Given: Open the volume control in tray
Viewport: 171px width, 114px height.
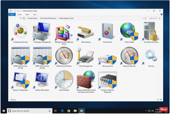Looking at the screenshot, I should pyautogui.click(x=153, y=111).
